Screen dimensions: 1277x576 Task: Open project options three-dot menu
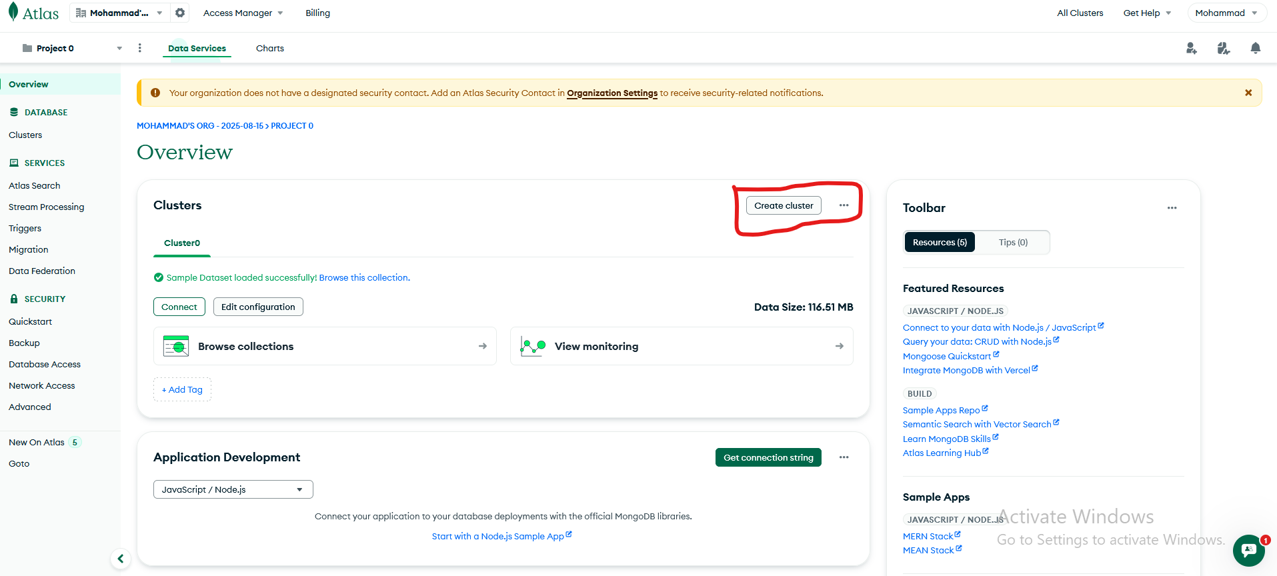(x=139, y=48)
